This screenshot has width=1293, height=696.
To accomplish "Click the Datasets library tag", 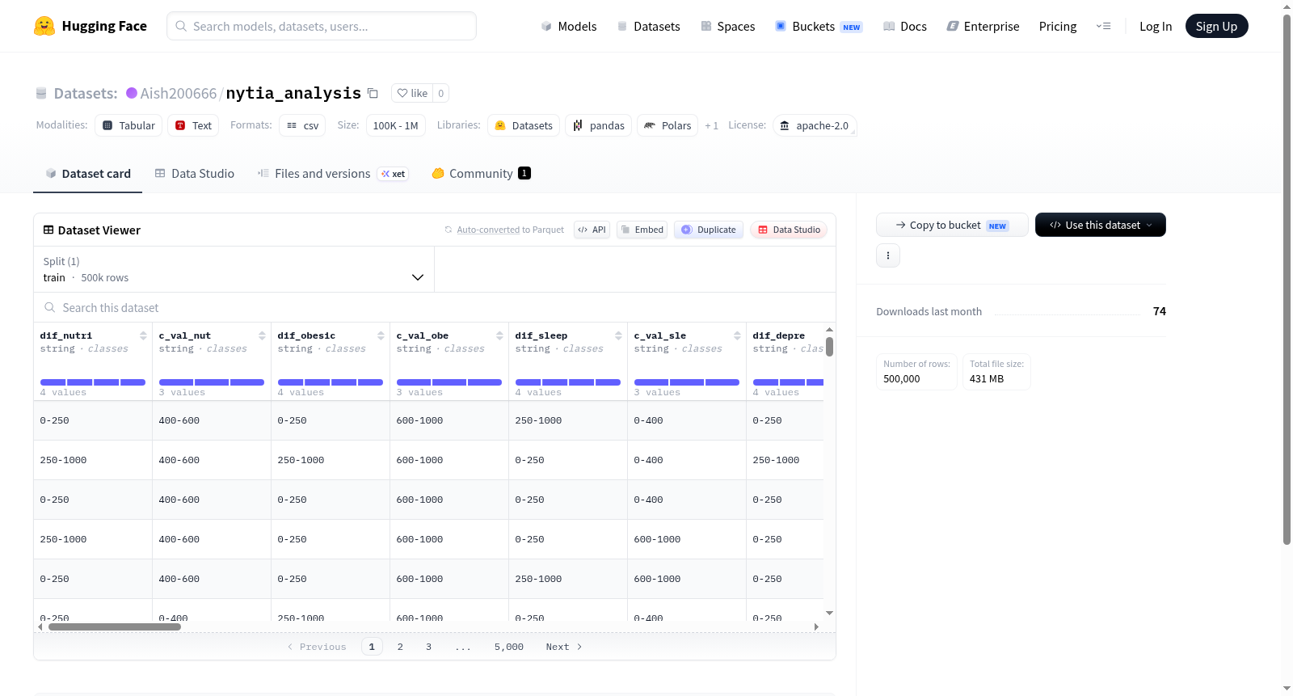I will [524, 125].
